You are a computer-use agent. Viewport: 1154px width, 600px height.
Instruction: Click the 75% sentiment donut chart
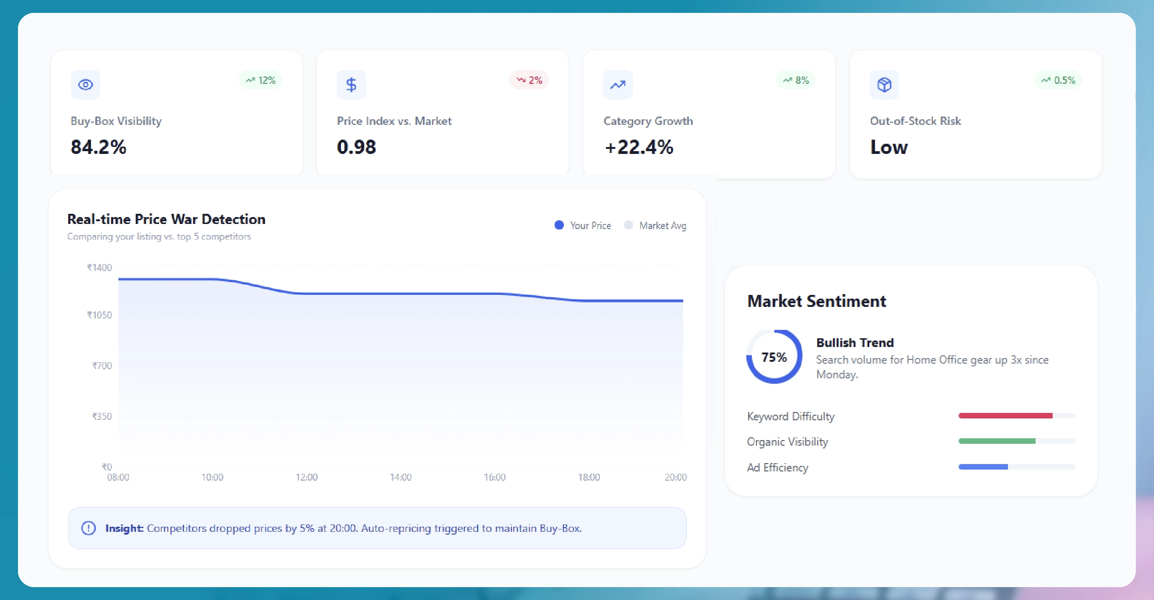773,356
